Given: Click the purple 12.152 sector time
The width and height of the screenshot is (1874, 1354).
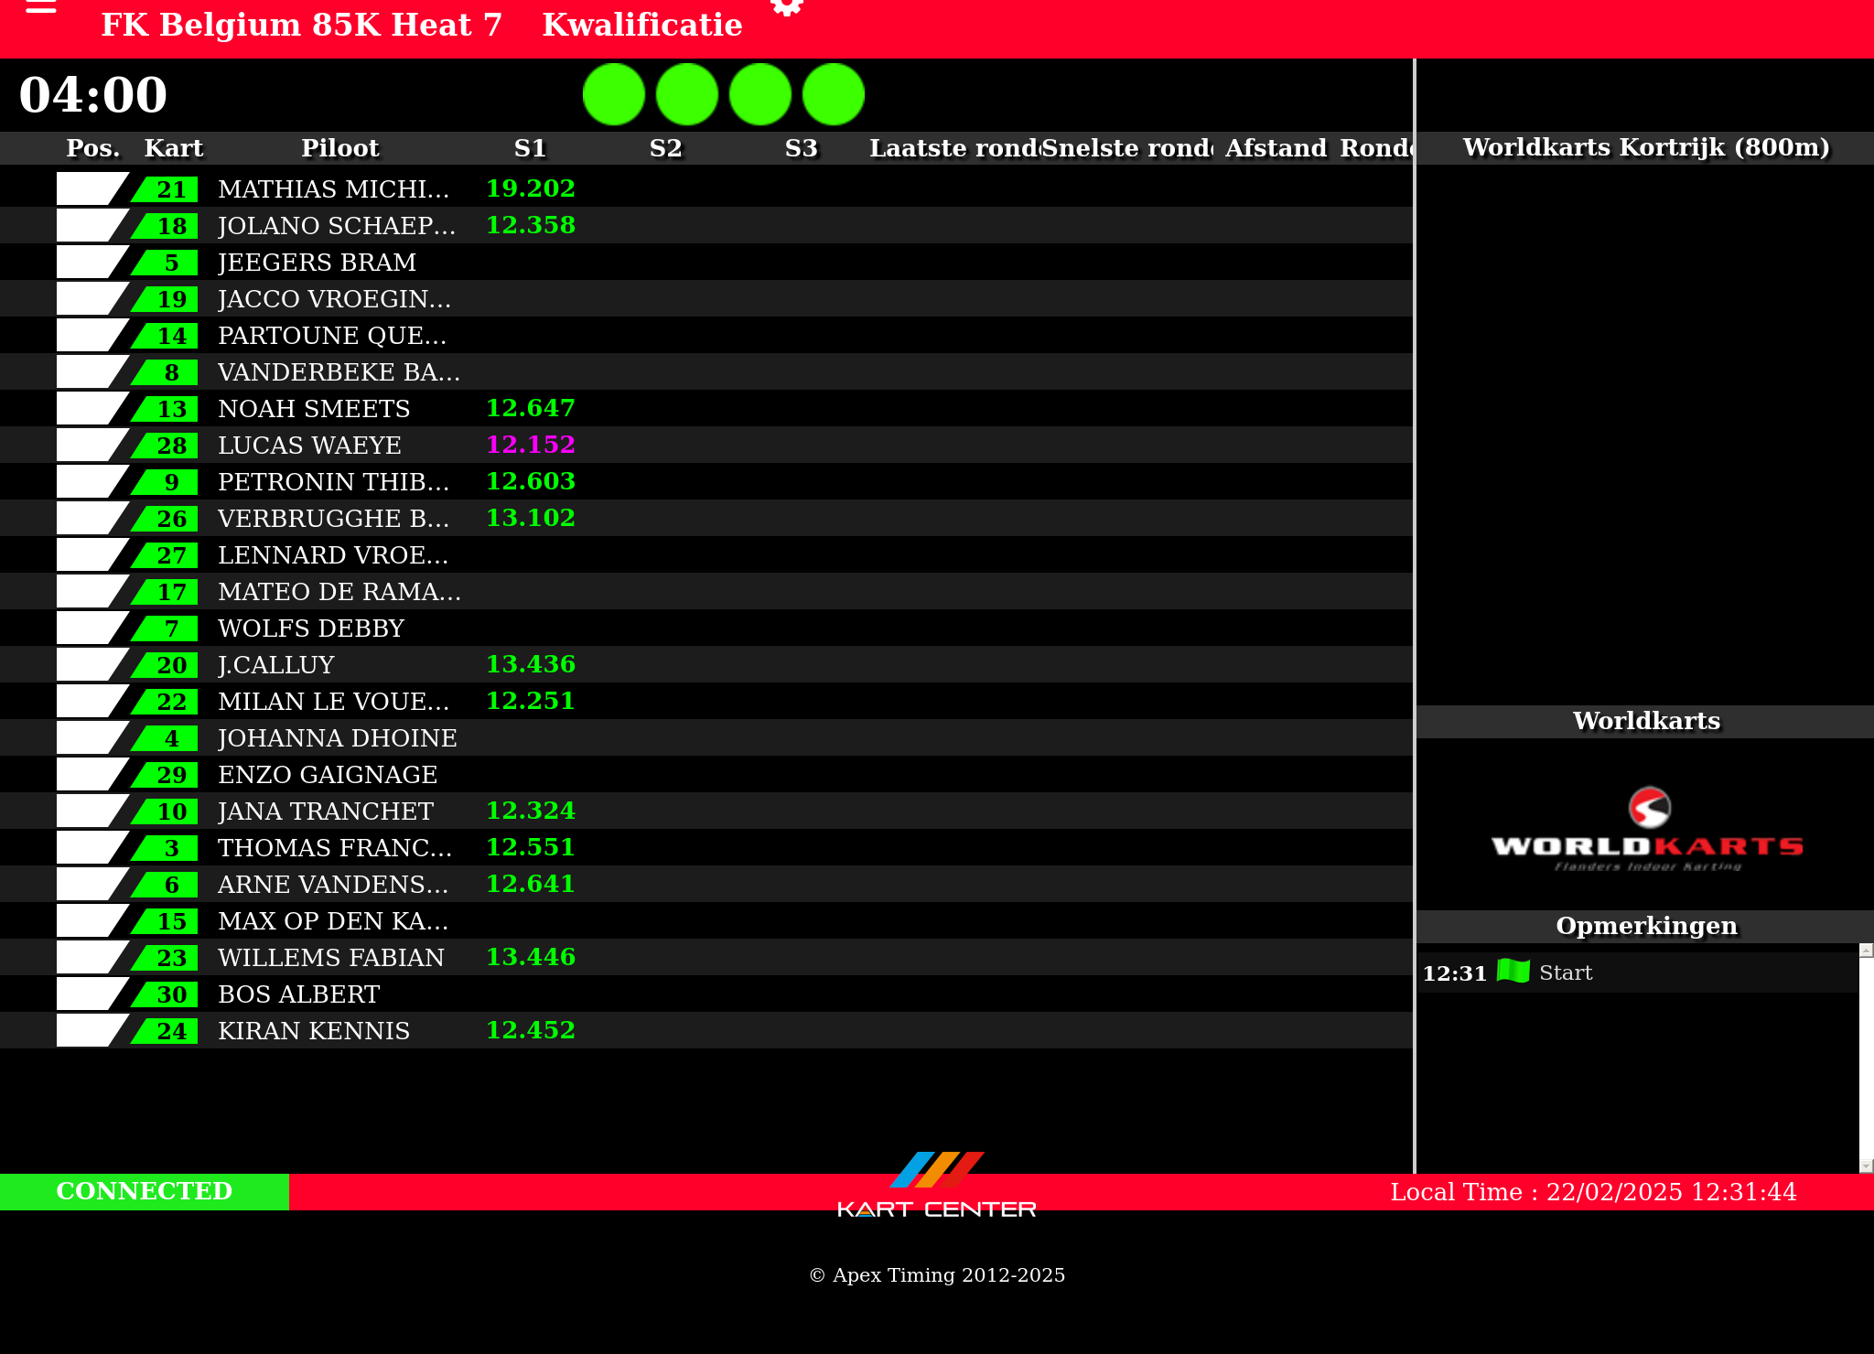Looking at the screenshot, I should (x=530, y=445).
